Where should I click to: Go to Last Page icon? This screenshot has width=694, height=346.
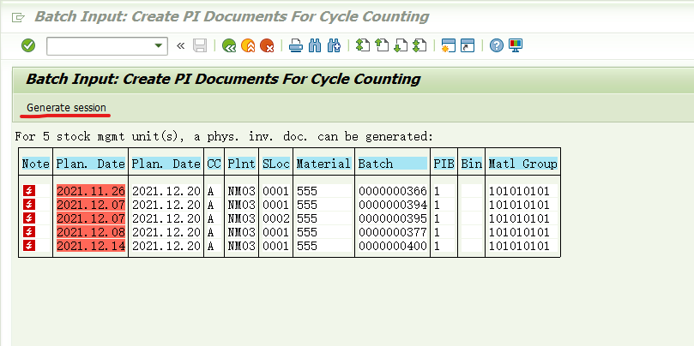pos(419,45)
